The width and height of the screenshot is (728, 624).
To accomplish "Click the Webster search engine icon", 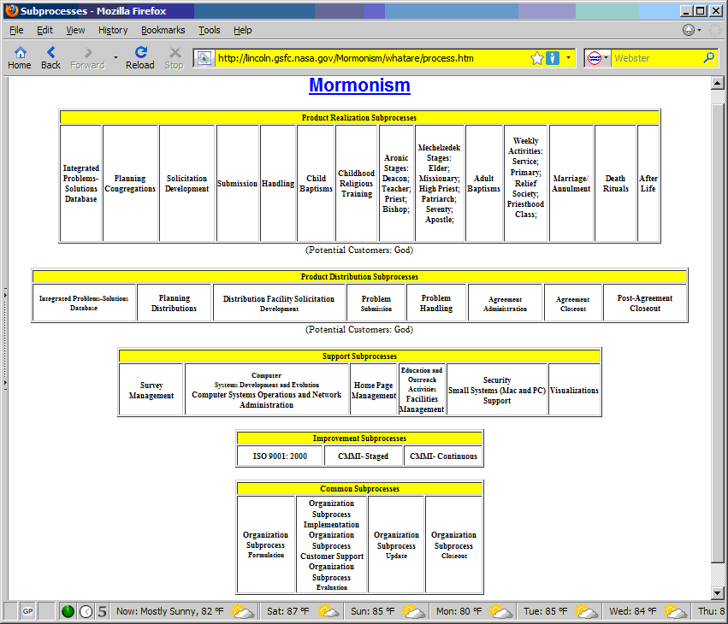I will [x=595, y=58].
